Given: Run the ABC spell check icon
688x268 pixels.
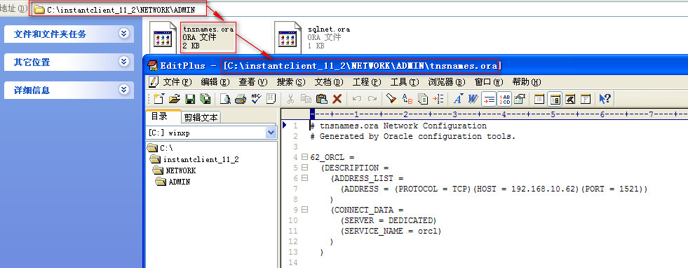Looking at the screenshot, I should tap(256, 99).
